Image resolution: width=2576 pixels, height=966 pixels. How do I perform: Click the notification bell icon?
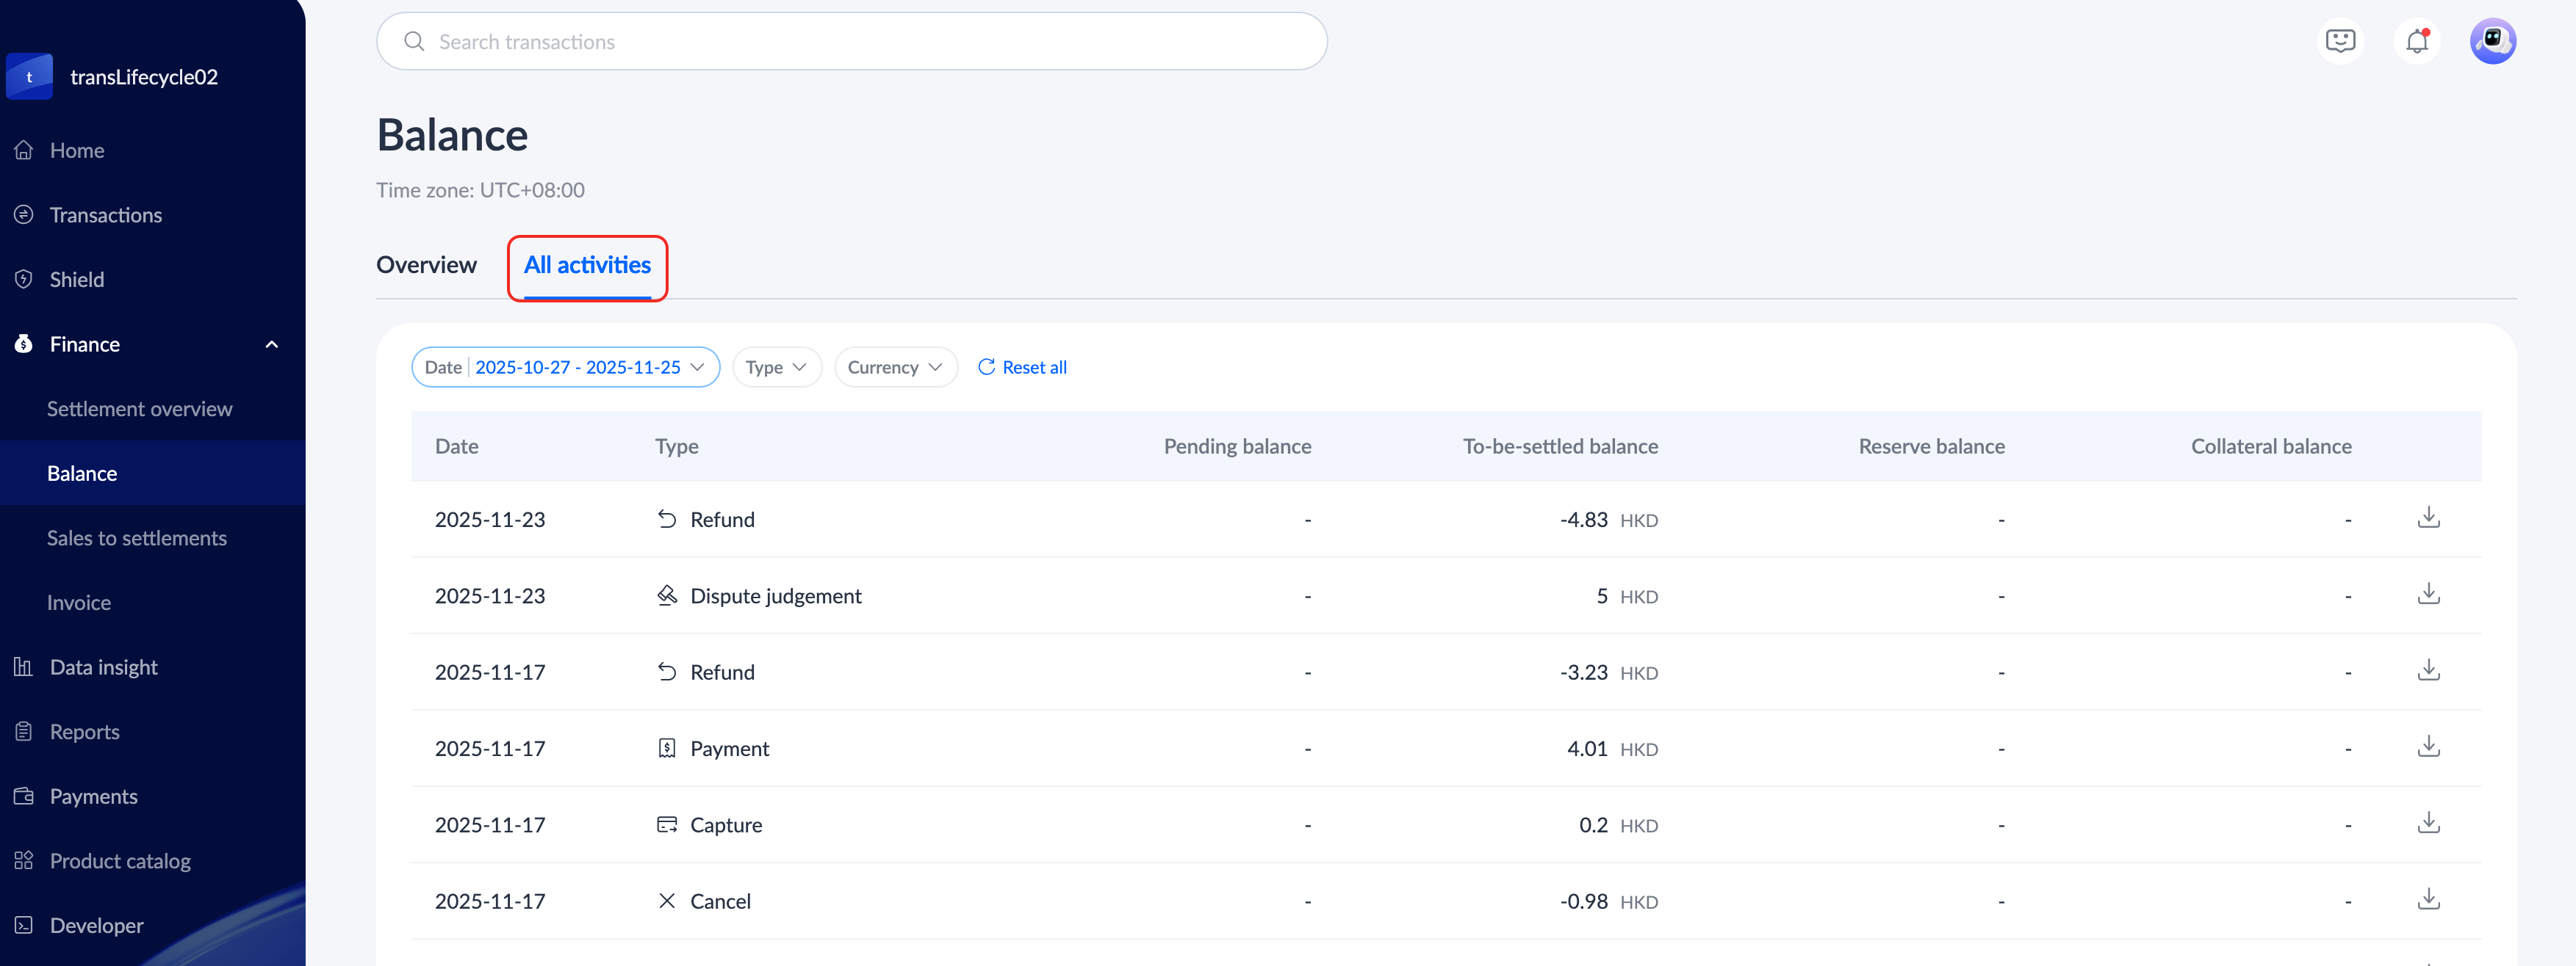point(2417,41)
